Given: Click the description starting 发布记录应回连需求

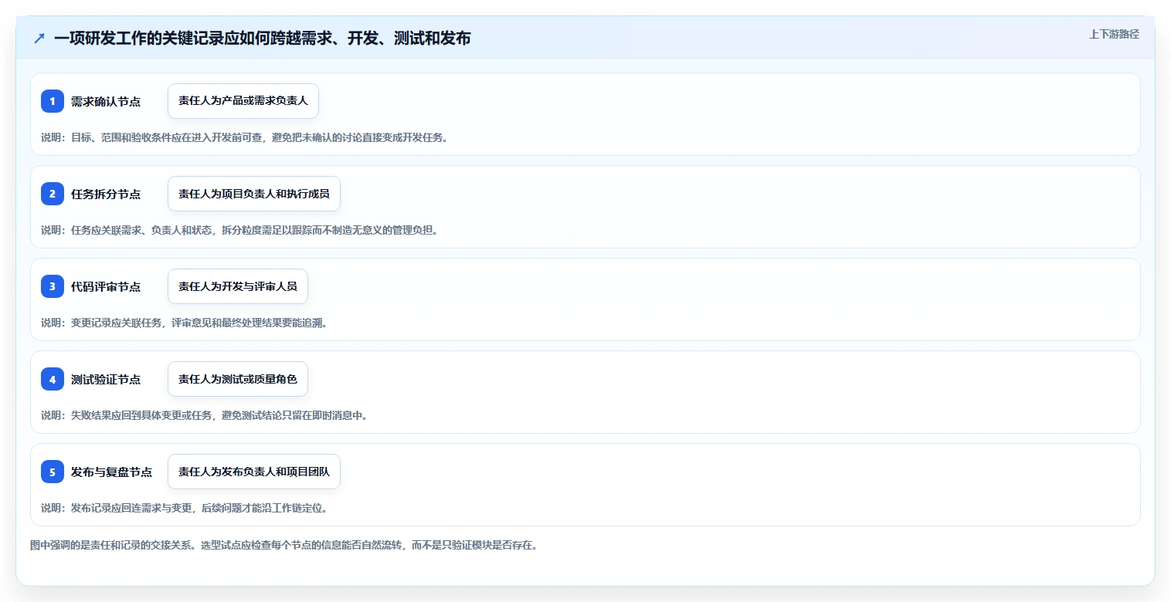Looking at the screenshot, I should [x=185, y=508].
